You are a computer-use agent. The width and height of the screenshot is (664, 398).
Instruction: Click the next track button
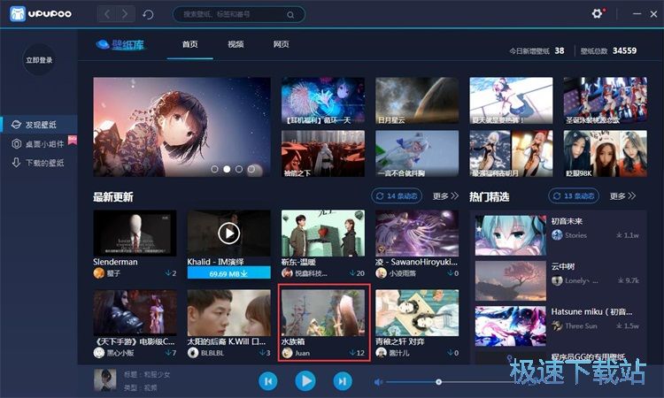(342, 381)
